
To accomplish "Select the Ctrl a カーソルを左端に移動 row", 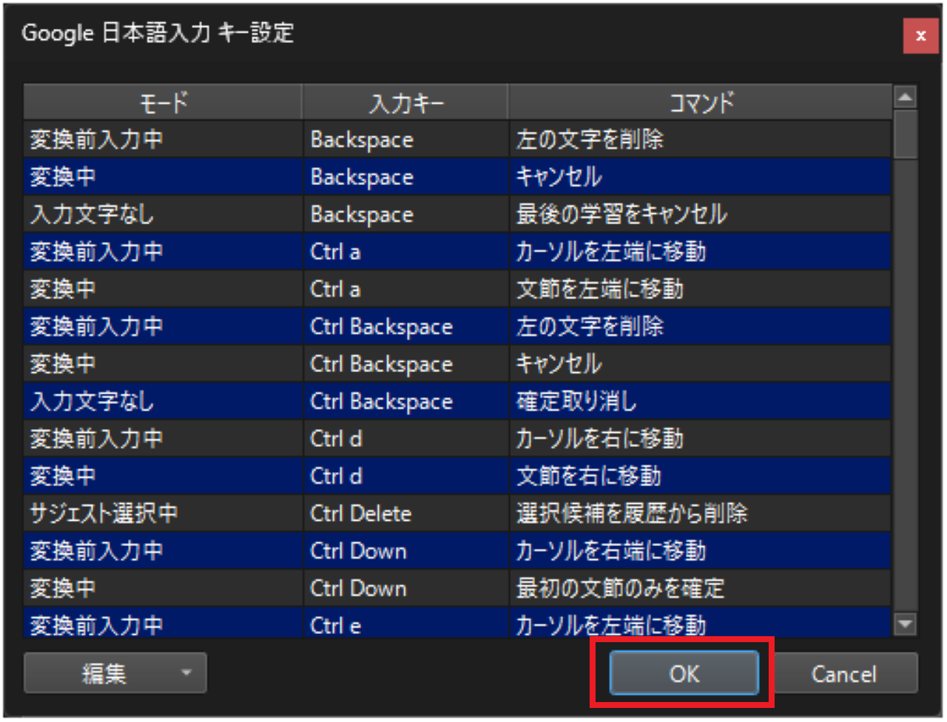I will 296,252.
